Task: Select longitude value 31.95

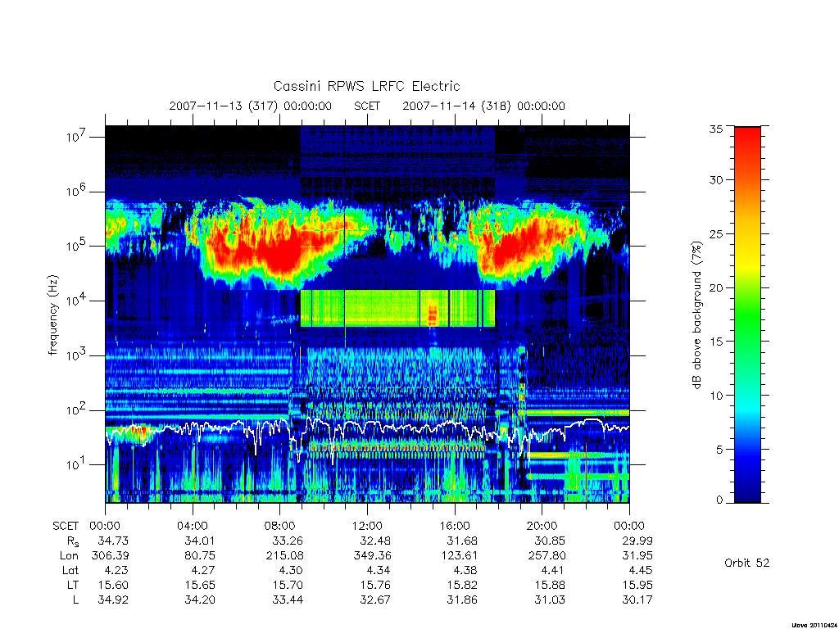Action: tap(637, 555)
